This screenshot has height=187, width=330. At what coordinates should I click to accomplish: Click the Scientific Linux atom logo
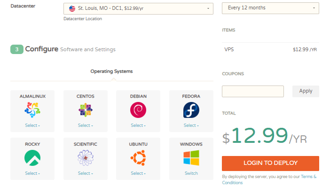click(86, 158)
